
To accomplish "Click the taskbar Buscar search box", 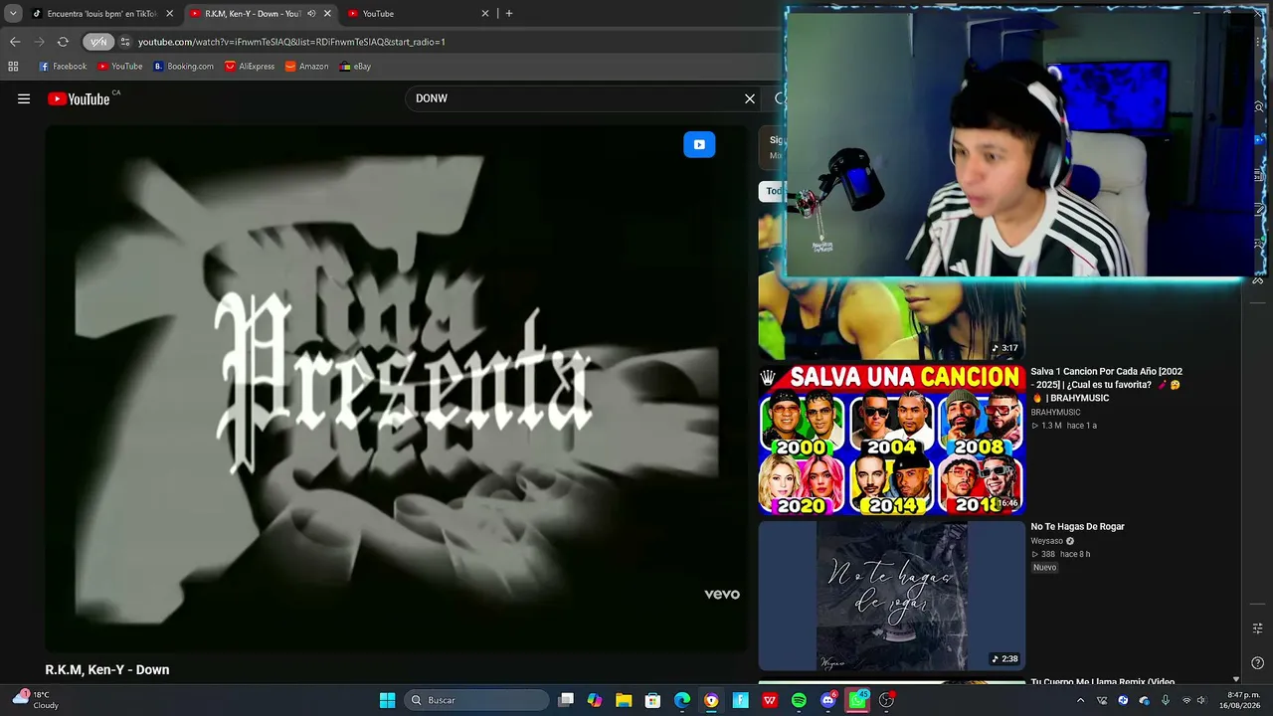I will [x=478, y=700].
